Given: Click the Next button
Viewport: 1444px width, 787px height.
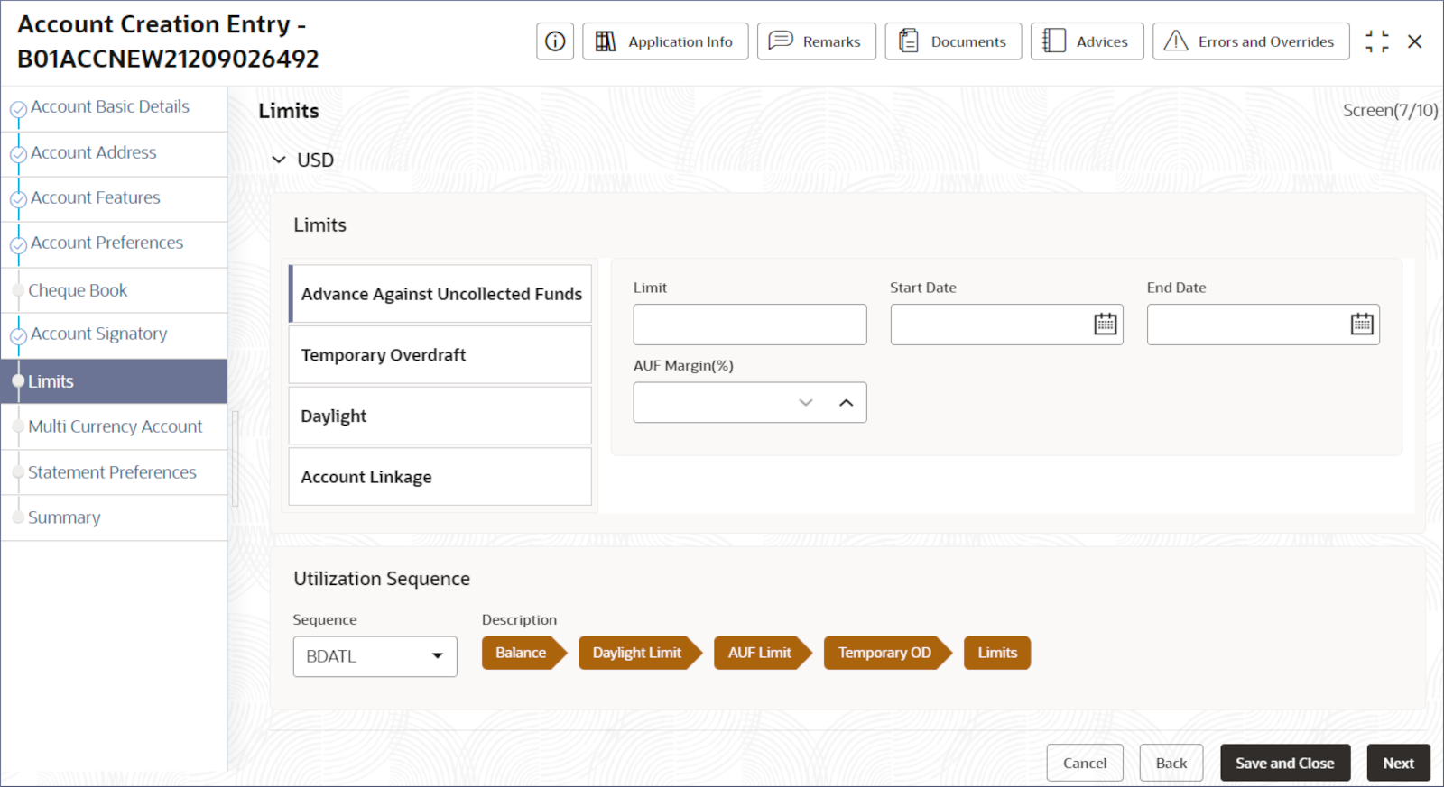Looking at the screenshot, I should pos(1398,763).
